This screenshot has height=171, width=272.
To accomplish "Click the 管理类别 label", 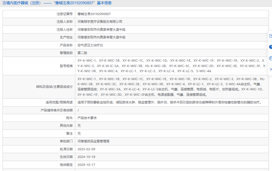I will point(66,53).
